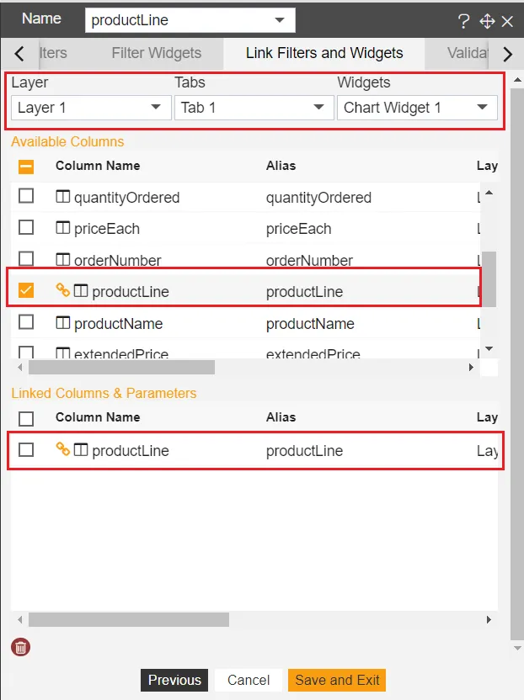Click the orderNumber alias cell

pos(309,260)
